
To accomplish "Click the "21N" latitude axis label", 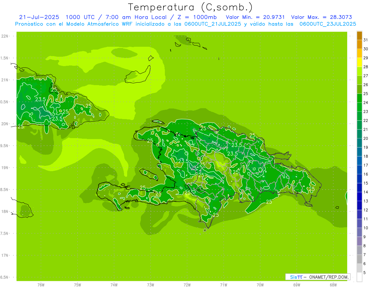I will tap(5, 80).
